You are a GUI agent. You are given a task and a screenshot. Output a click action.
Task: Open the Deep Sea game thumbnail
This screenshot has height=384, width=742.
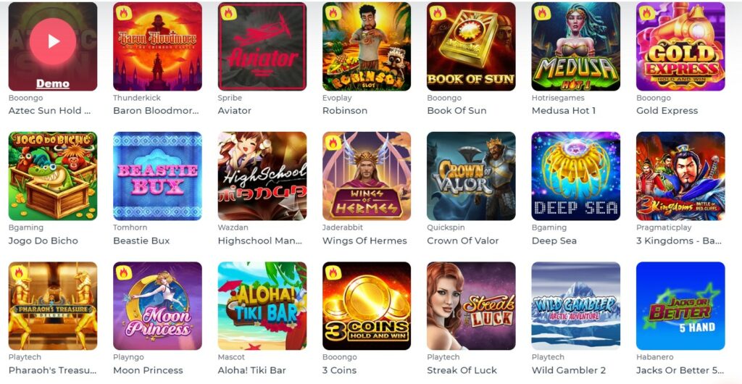coord(576,176)
